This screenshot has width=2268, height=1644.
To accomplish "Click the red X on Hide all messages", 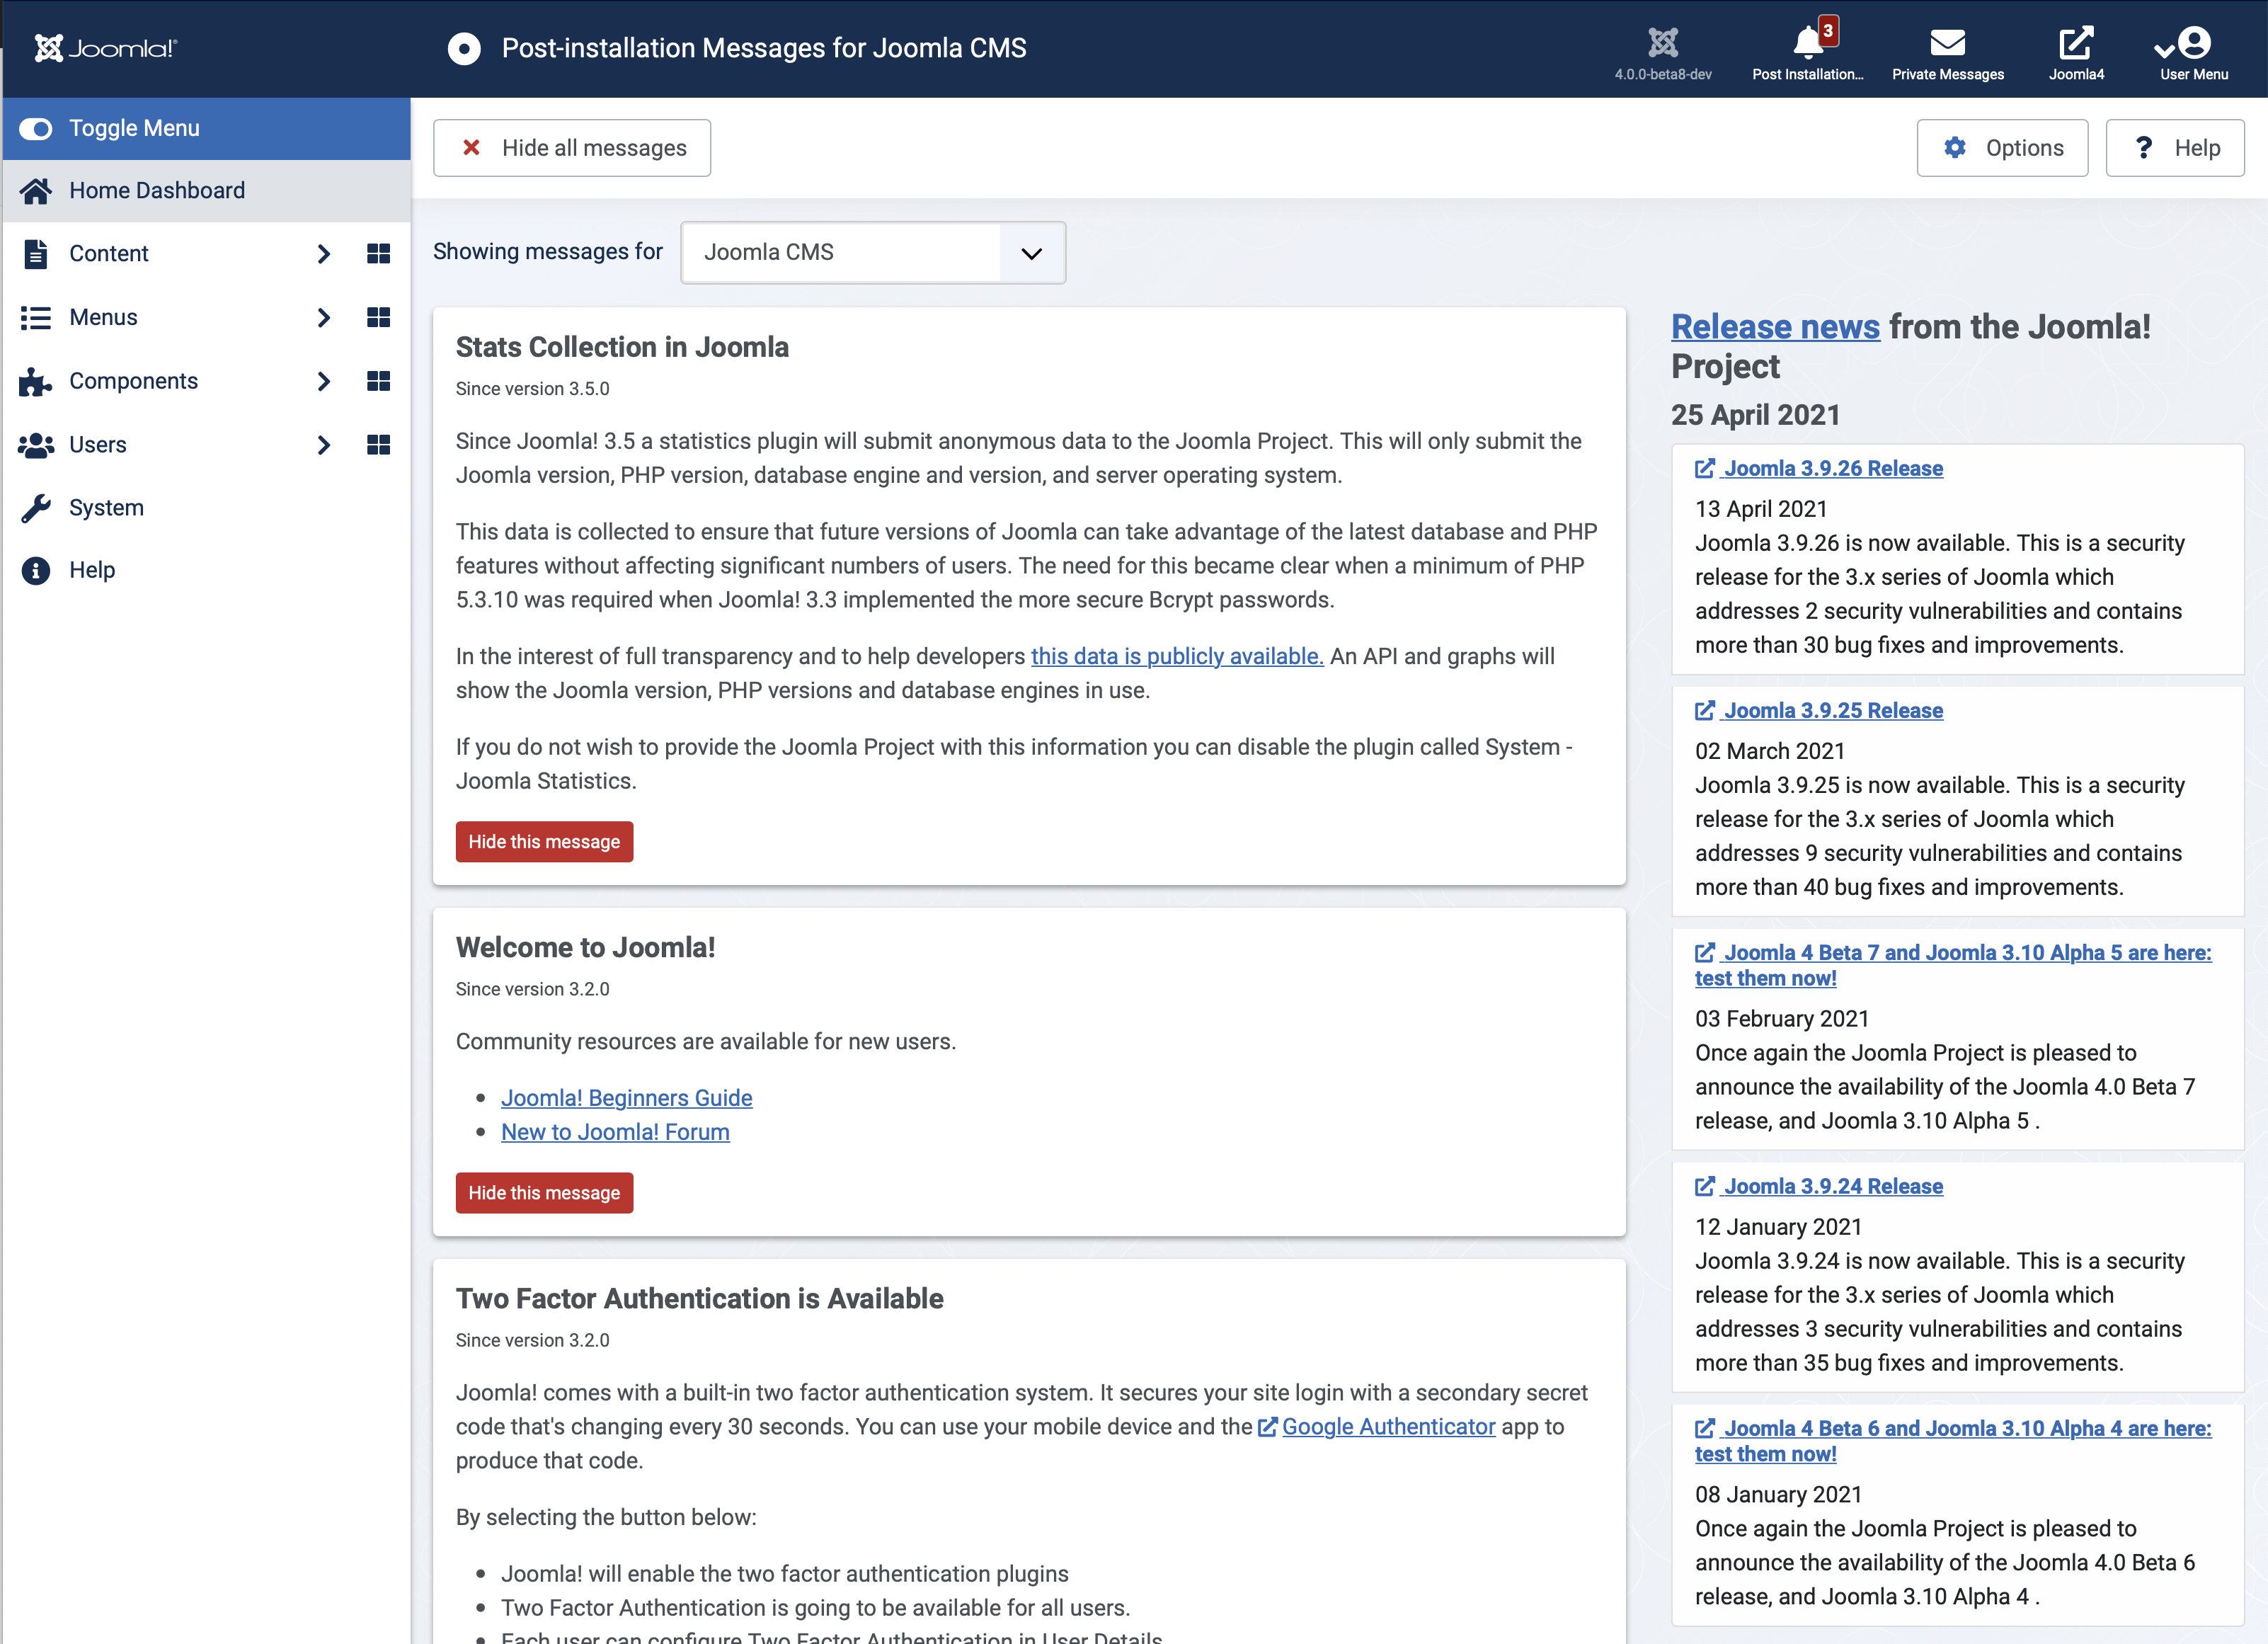I will click(x=471, y=148).
